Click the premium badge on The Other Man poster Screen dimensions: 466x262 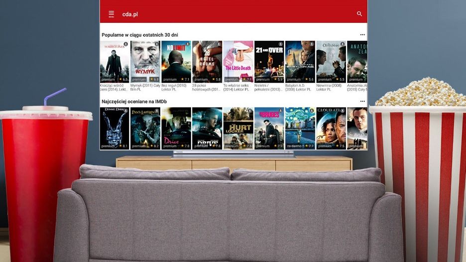(x=325, y=80)
